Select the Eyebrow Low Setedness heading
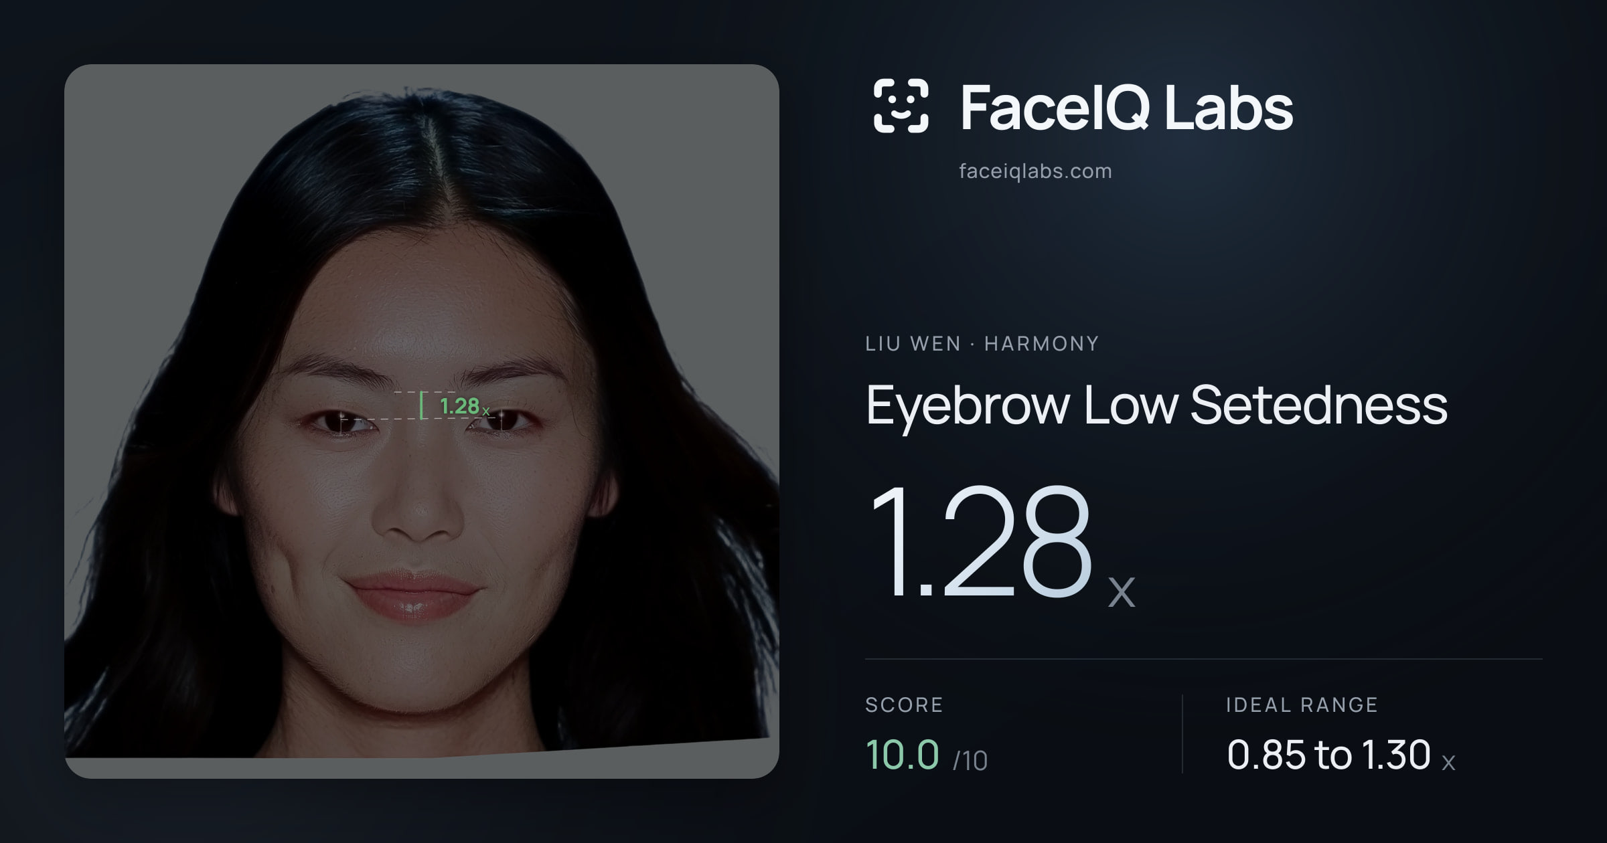The width and height of the screenshot is (1607, 843). click(x=1156, y=406)
